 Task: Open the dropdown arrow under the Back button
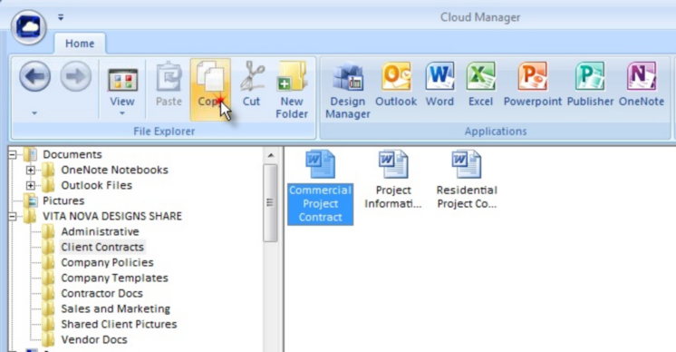click(34, 113)
